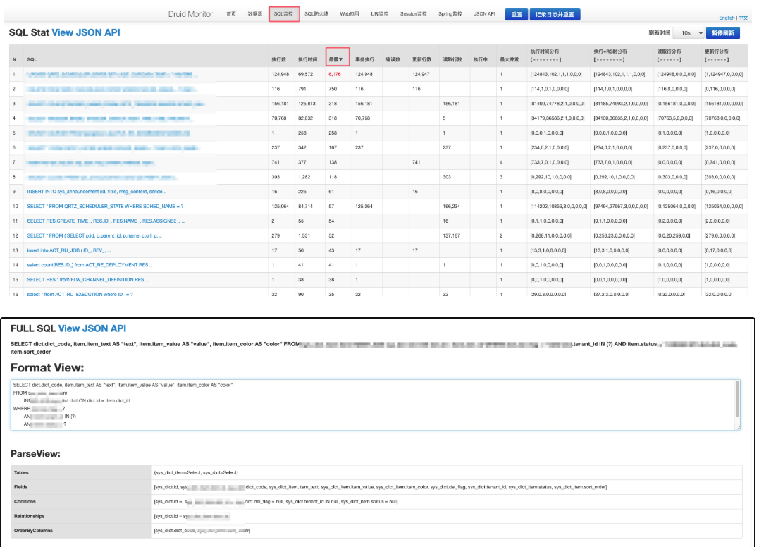This screenshot has width=759, height=547.
Task: Open View JSON API link beside SQL Stat
Action: [x=85, y=32]
